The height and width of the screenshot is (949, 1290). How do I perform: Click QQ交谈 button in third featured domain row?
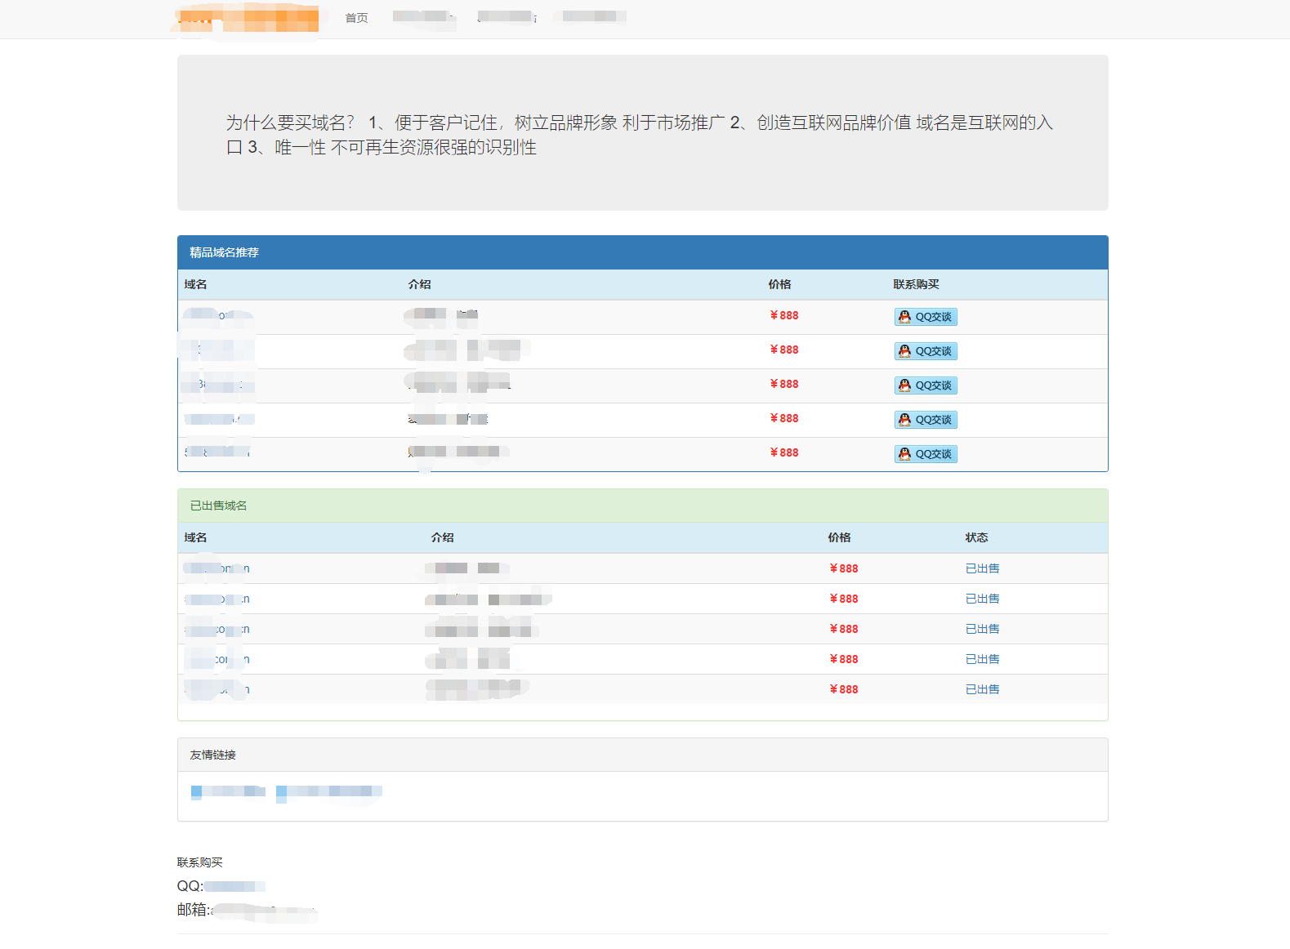(x=926, y=385)
